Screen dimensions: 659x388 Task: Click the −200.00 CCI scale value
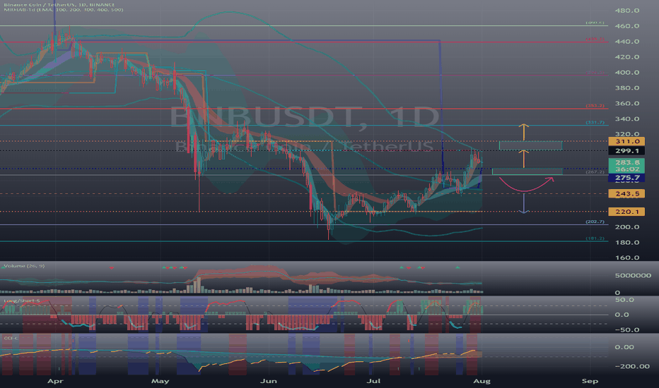(x=632, y=366)
